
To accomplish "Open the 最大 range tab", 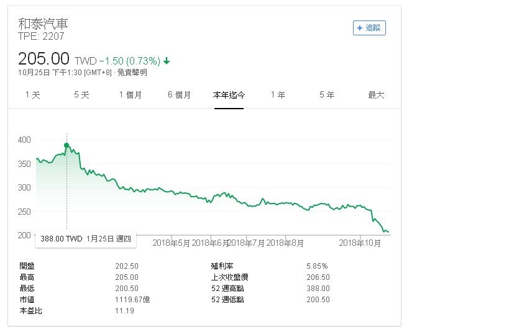I will [376, 95].
